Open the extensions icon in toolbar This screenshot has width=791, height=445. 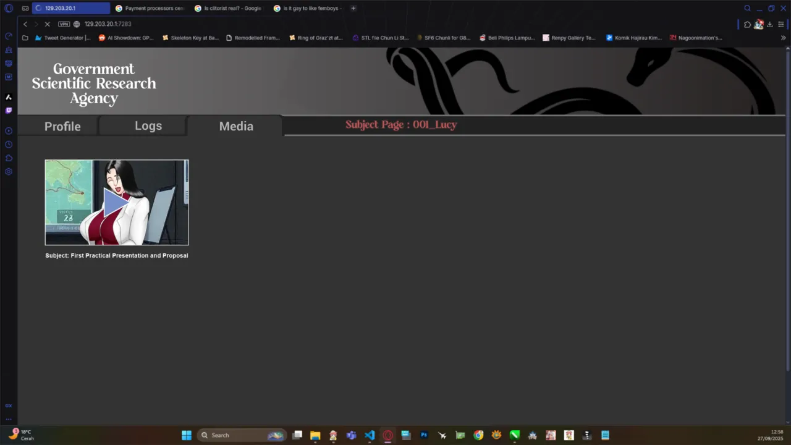[x=747, y=24]
